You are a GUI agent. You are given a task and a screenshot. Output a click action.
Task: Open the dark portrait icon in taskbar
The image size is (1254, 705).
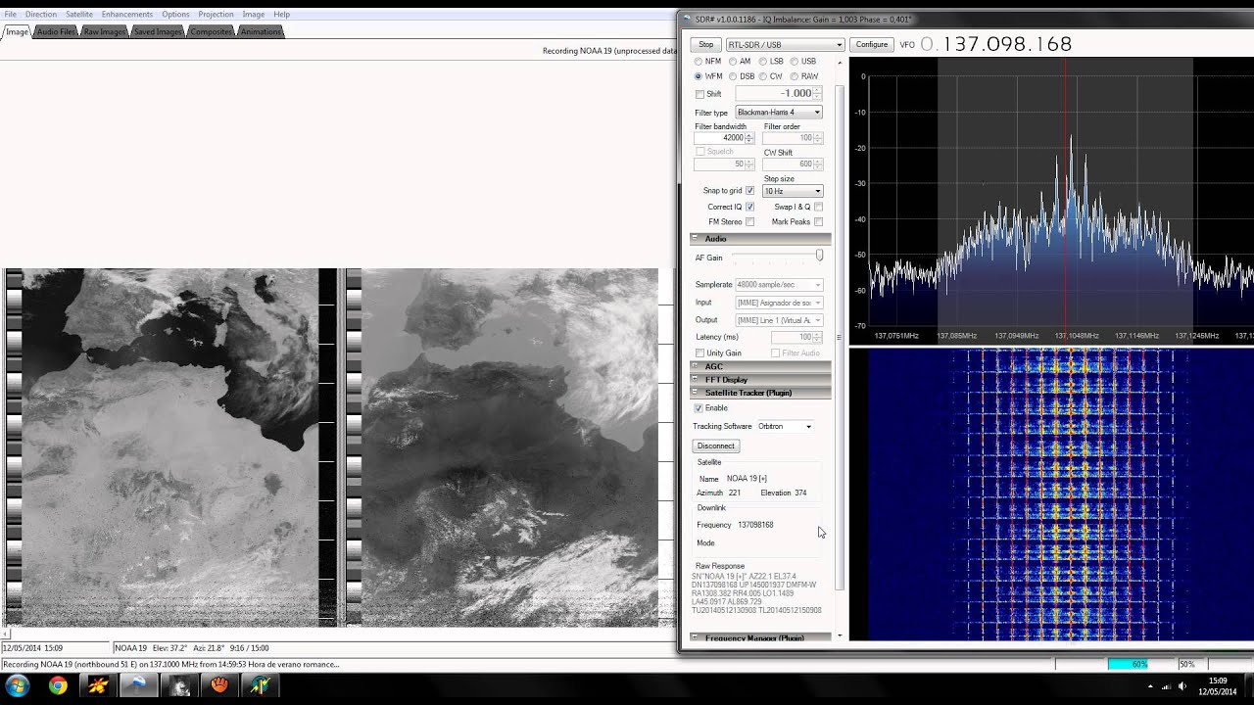coord(178,685)
